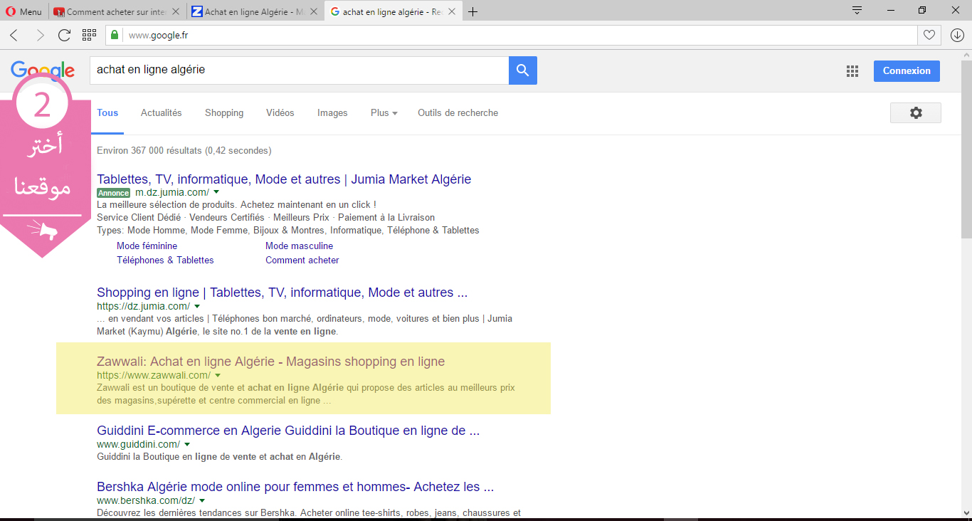
Task: Click the 'https://www.zawwali.com/' URL text
Action: click(154, 375)
